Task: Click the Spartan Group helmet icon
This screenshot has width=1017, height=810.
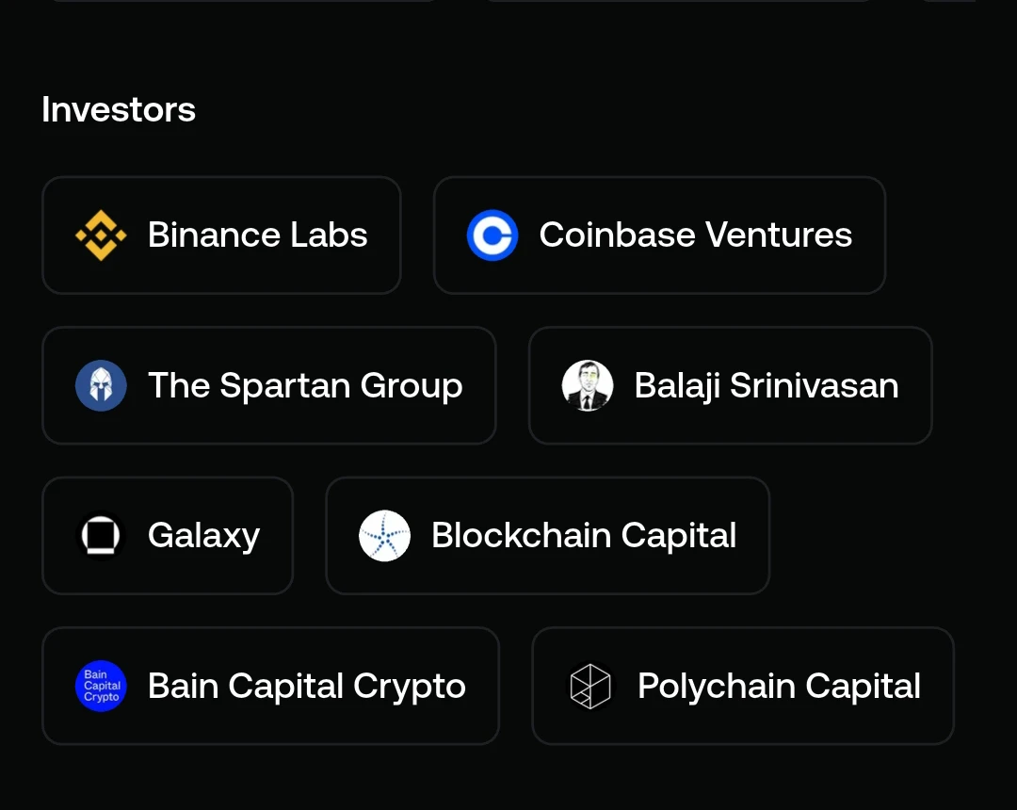Action: coord(101,385)
